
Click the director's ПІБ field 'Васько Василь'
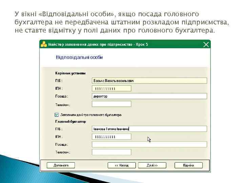[149, 81]
